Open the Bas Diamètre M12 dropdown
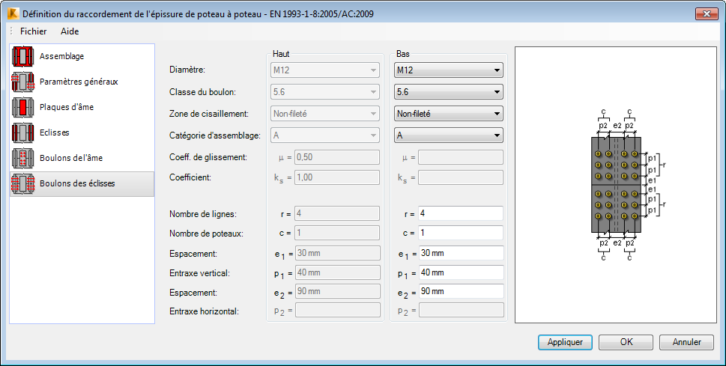Image resolution: width=726 pixels, height=366 pixels. pyautogui.click(x=448, y=71)
